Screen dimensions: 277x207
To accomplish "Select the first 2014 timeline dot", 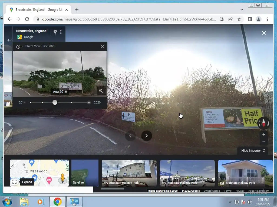I will point(30,102).
